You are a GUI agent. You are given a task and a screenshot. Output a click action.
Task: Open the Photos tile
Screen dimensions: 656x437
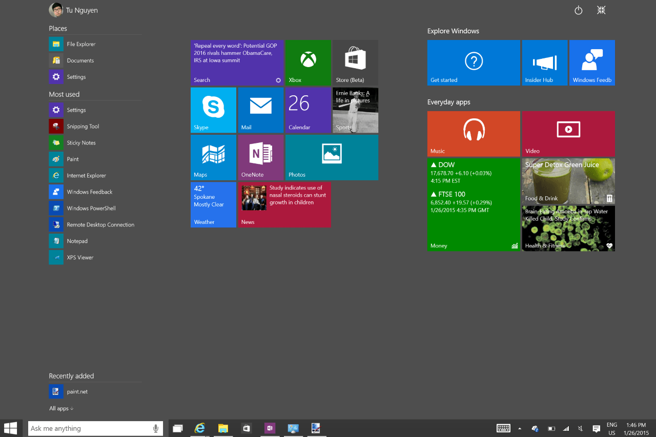click(331, 157)
